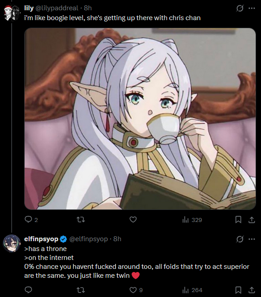Click Grok icon on elfinpsyop's reply

point(240,239)
